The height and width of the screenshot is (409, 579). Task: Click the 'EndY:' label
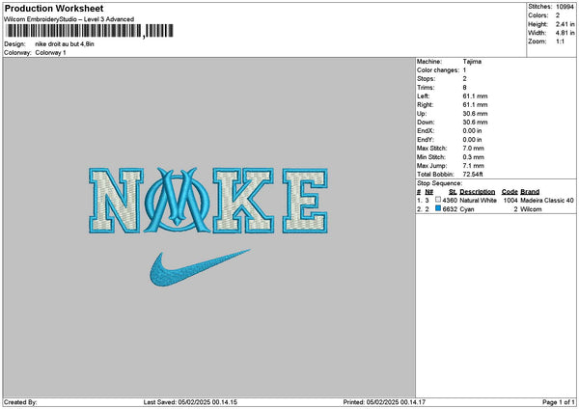(x=426, y=140)
